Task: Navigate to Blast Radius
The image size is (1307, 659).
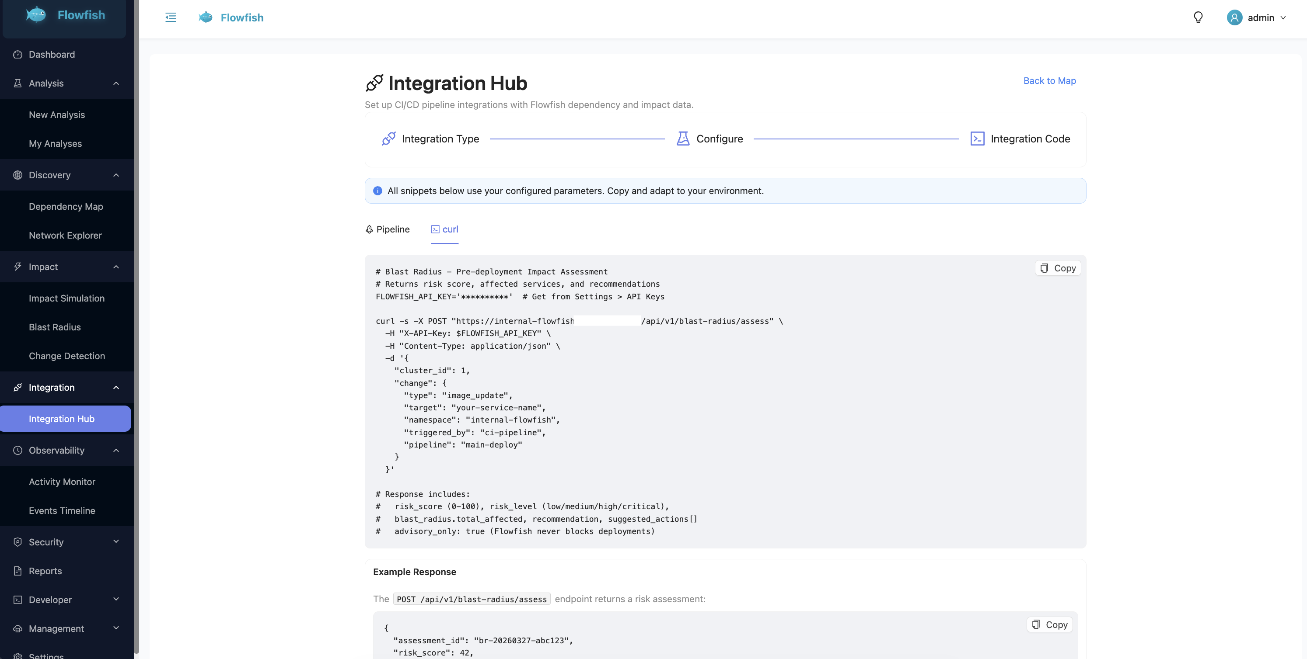Action: tap(55, 327)
